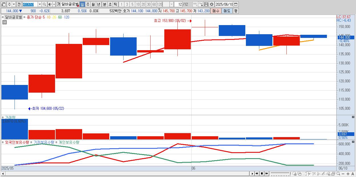Image resolution: width=356 pixels, height=177 pixels.
Task: Click the speaker sound icon
Action: point(50,4)
